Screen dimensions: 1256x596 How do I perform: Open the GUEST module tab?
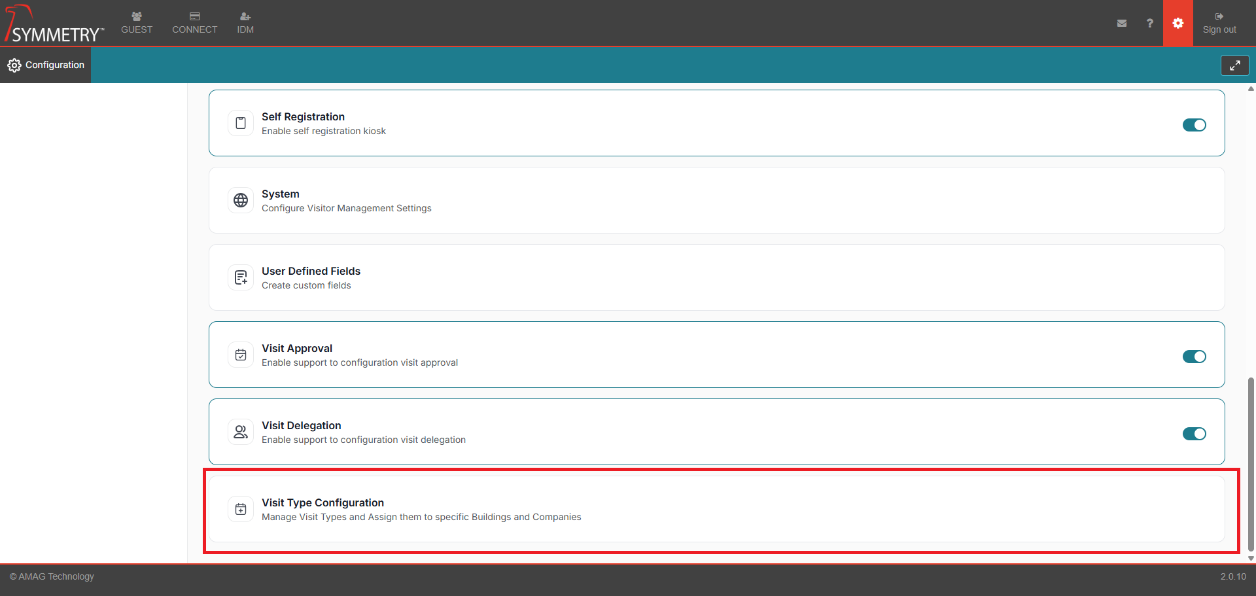(x=137, y=23)
